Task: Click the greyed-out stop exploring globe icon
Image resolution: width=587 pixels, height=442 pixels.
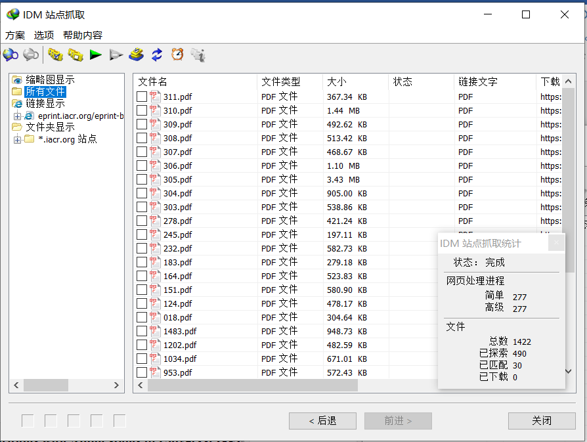Action: tap(31, 55)
